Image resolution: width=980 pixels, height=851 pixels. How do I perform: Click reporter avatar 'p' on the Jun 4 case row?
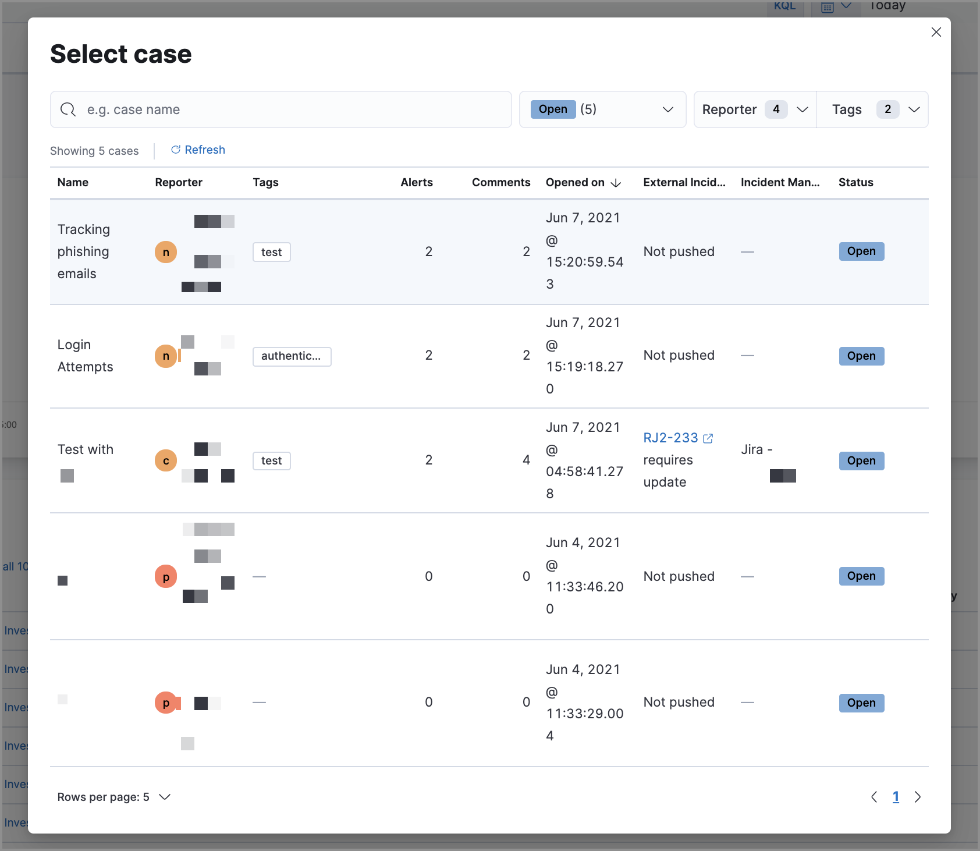(165, 576)
